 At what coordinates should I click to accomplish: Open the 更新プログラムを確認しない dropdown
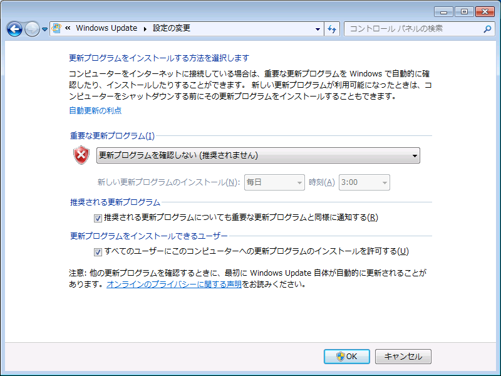point(258,155)
